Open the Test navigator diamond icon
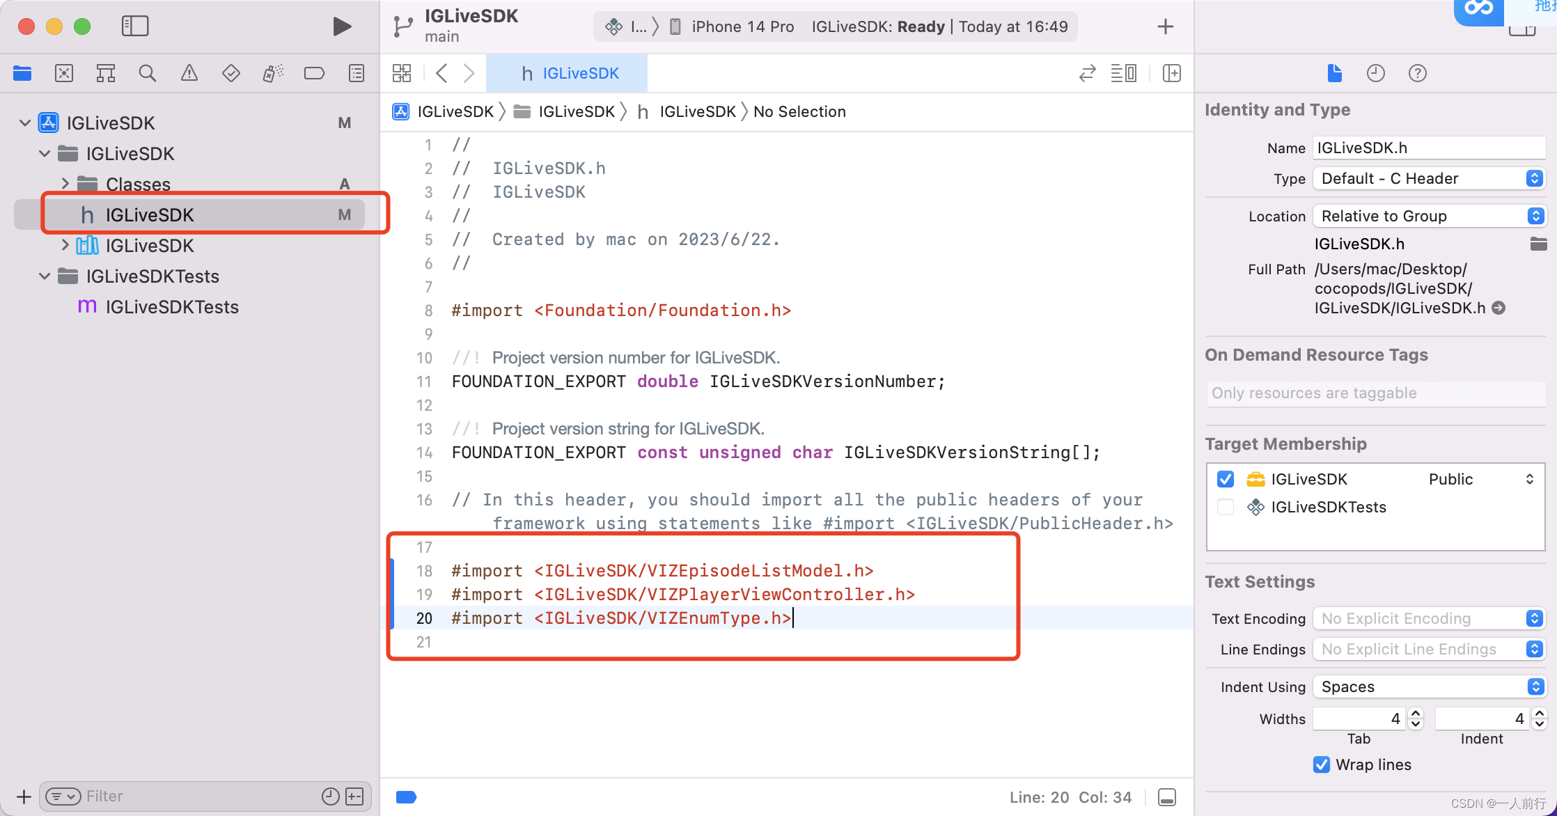 [x=231, y=73]
